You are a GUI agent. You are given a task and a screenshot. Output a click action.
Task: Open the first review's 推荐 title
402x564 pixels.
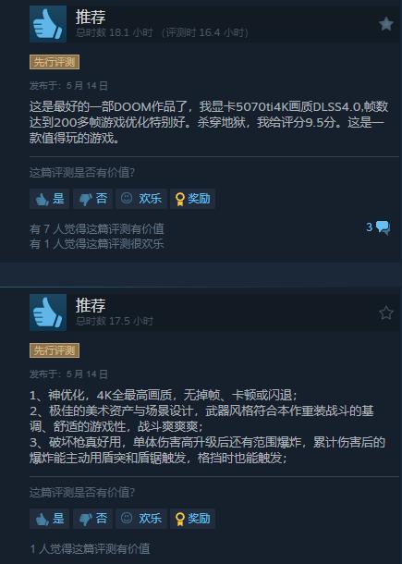pos(91,17)
